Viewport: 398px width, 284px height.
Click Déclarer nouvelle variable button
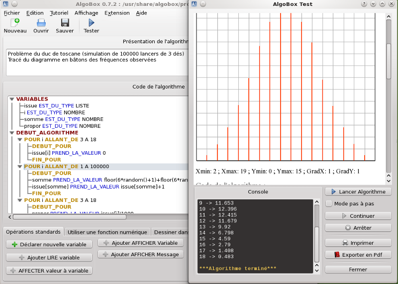(x=49, y=244)
